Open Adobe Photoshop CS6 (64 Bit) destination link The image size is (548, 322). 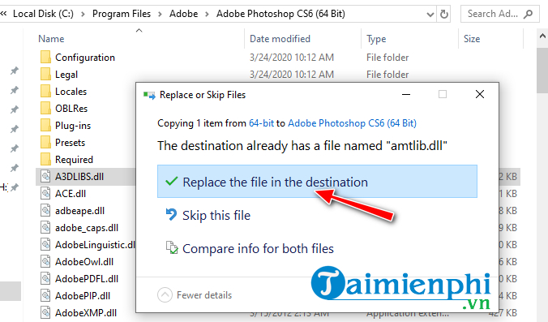tap(352, 123)
